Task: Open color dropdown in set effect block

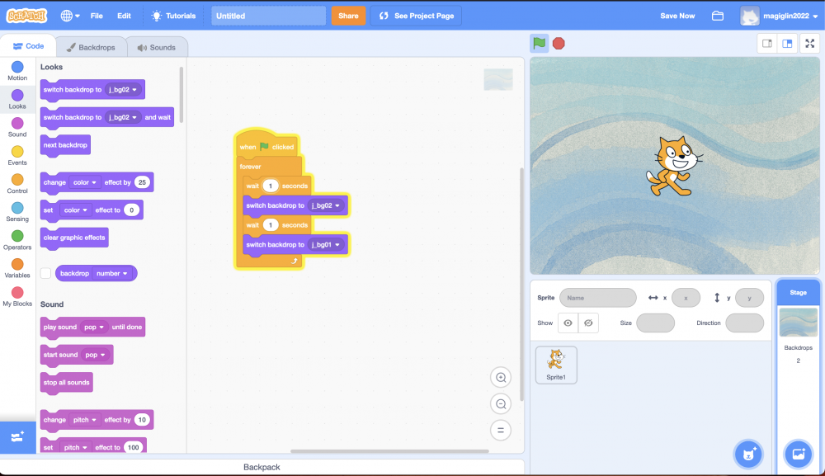Action: pyautogui.click(x=76, y=210)
